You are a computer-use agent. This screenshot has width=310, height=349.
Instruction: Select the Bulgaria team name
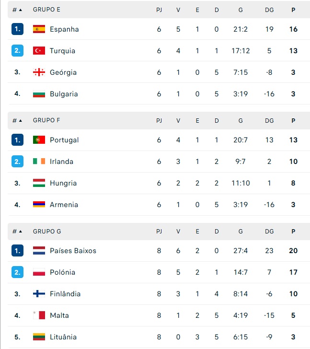[x=64, y=94]
